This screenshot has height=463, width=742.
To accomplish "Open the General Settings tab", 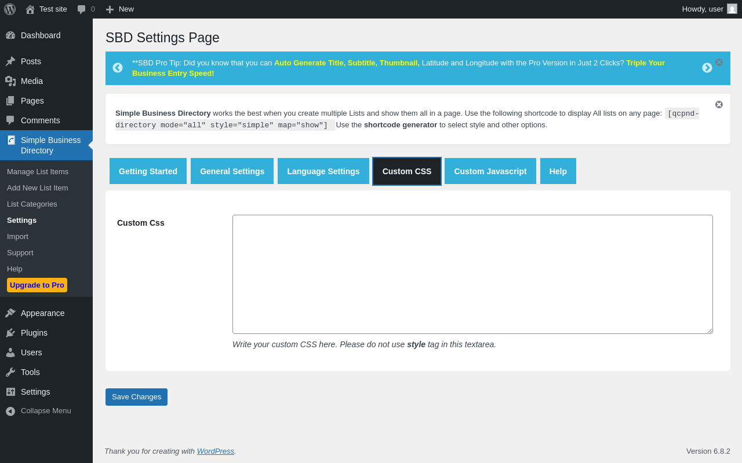I will [x=232, y=171].
